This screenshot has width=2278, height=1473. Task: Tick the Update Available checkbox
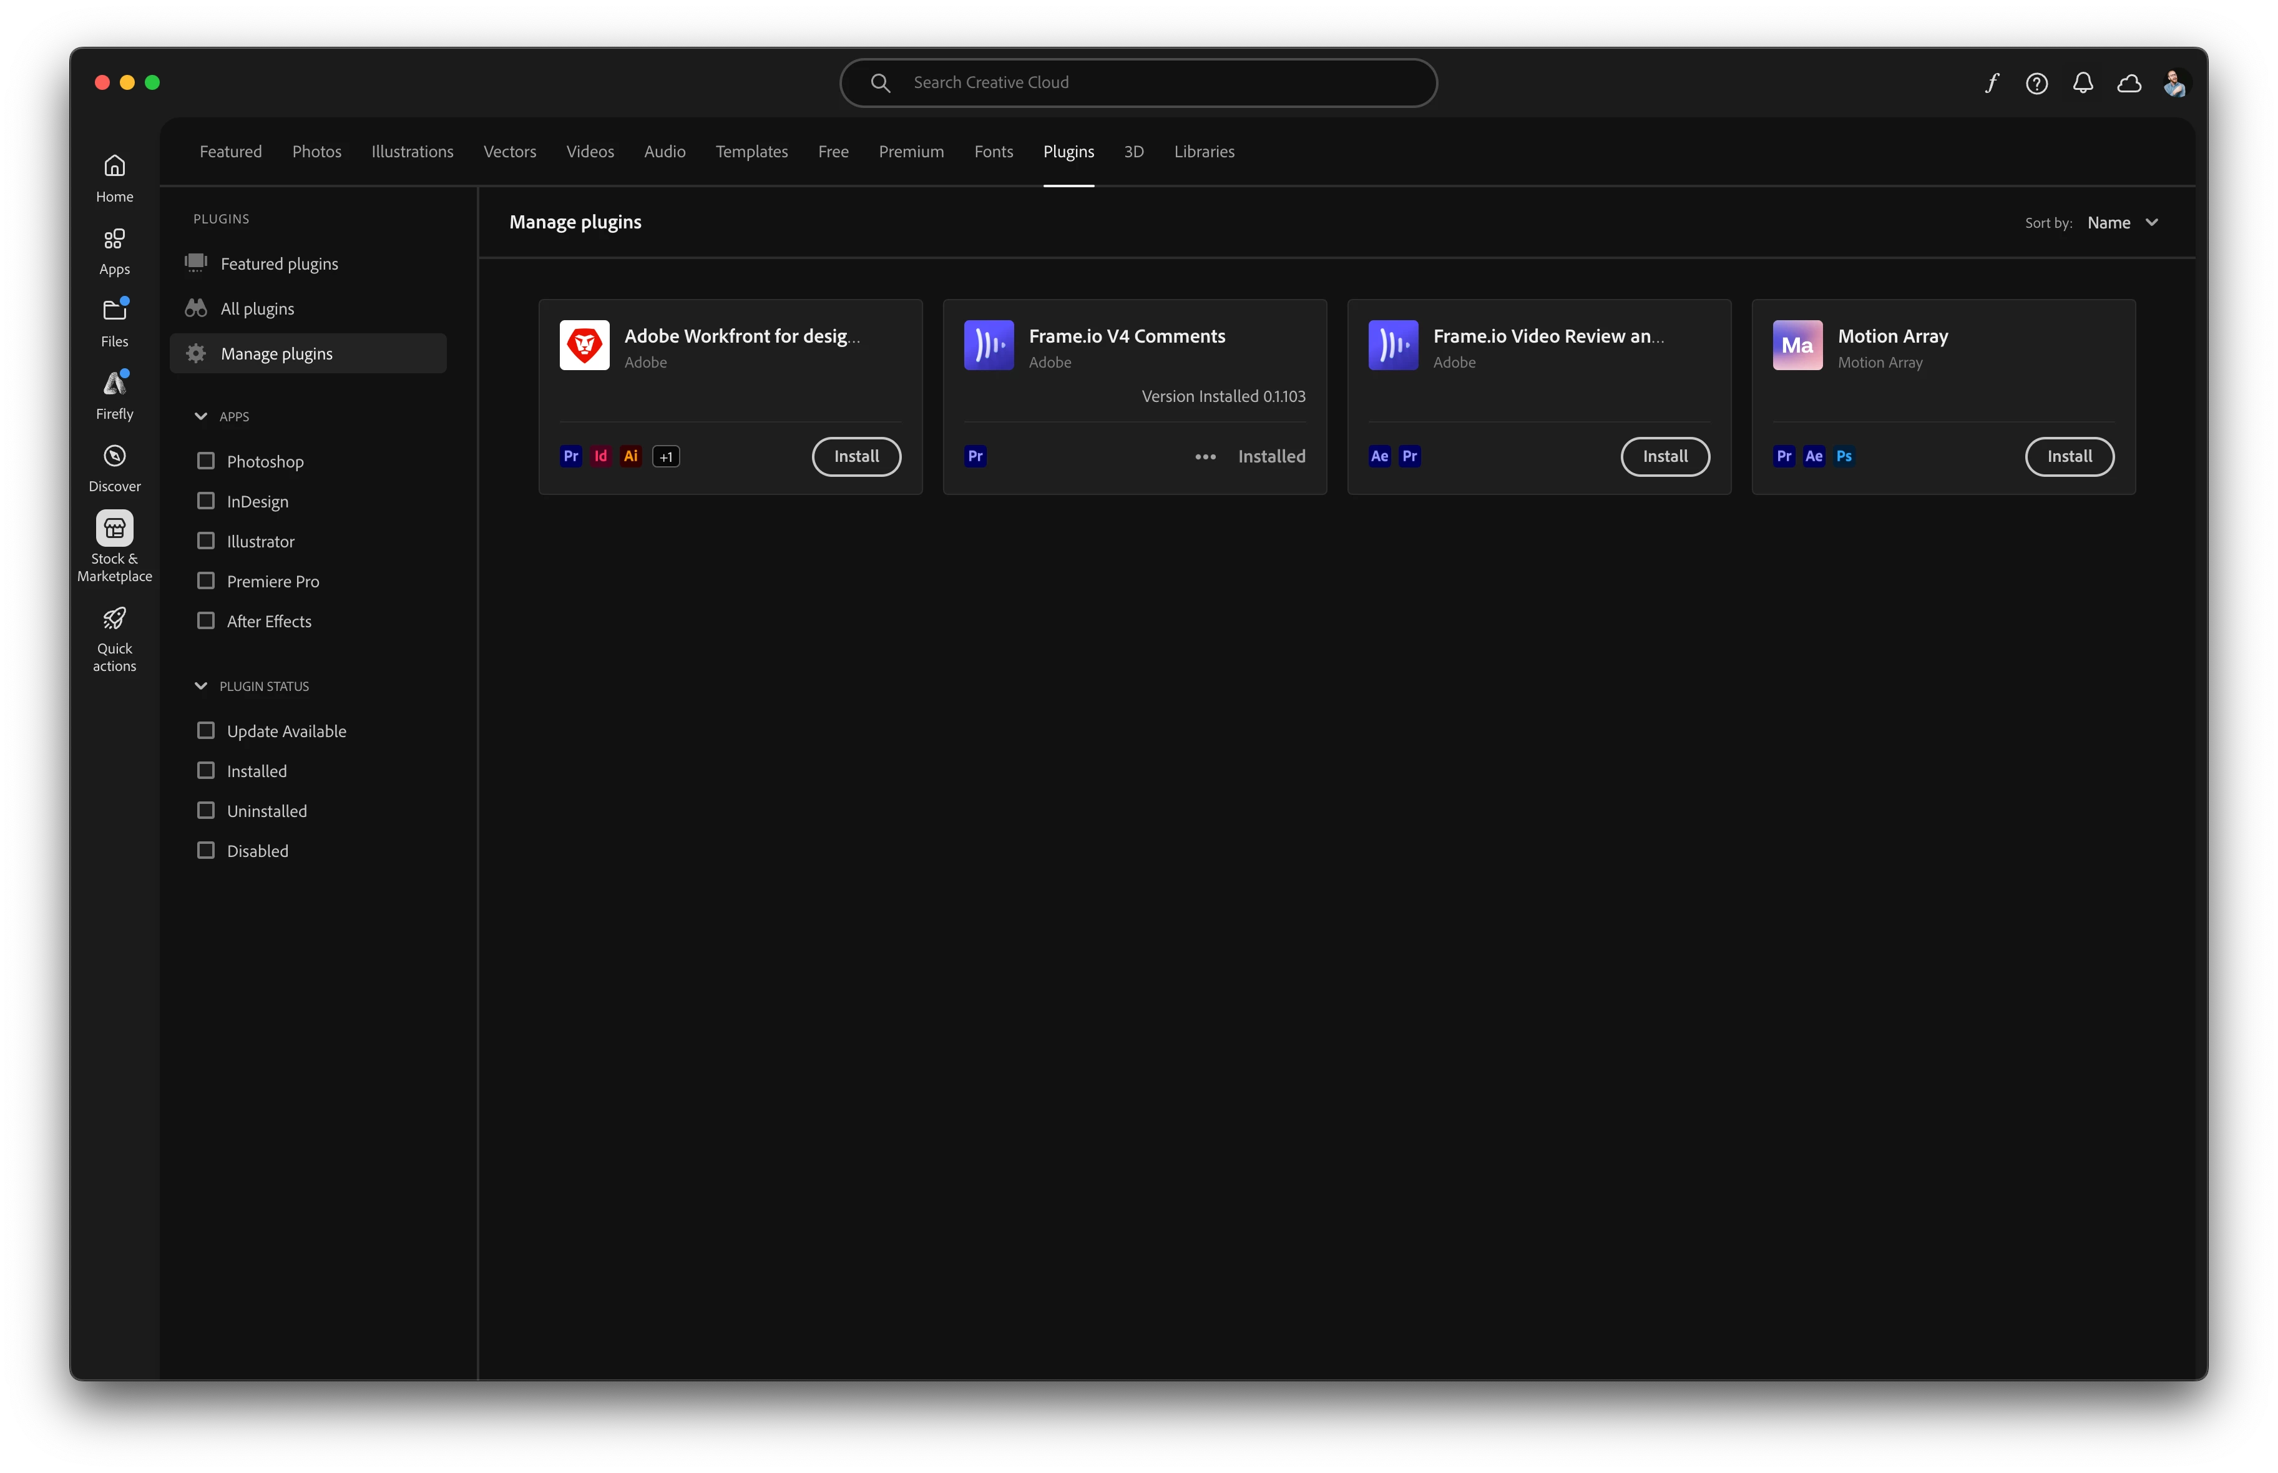205,731
